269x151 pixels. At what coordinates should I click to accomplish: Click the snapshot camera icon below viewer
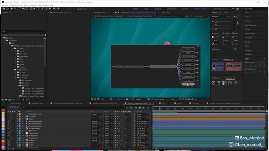point(127,99)
